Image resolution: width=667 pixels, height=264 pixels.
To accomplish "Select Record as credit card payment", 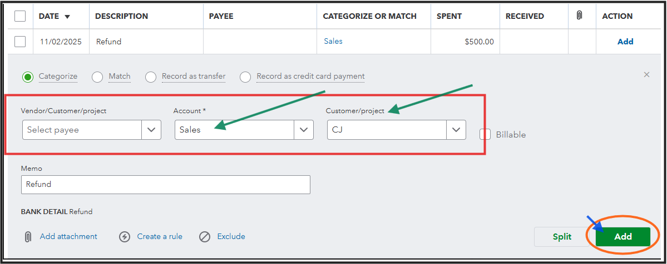I will click(x=245, y=77).
